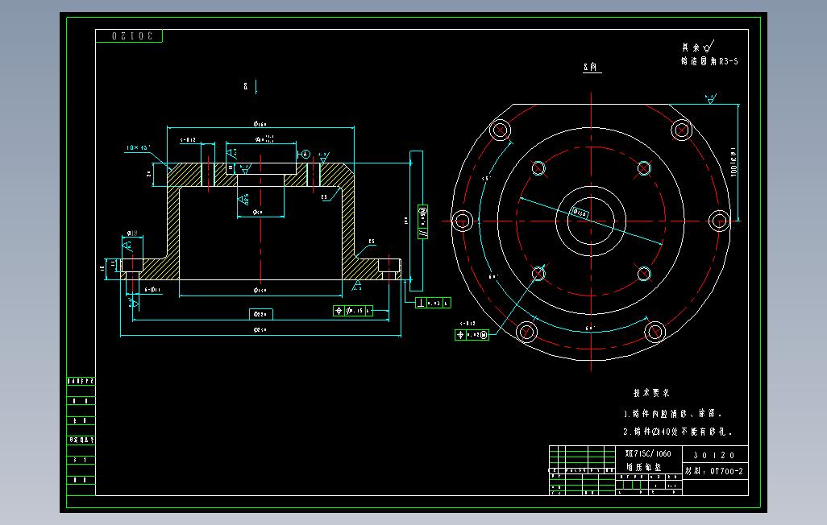The width and height of the screenshot is (827, 525).
Task: Select technical requirement line mentioning Ø140
Action: (678, 431)
